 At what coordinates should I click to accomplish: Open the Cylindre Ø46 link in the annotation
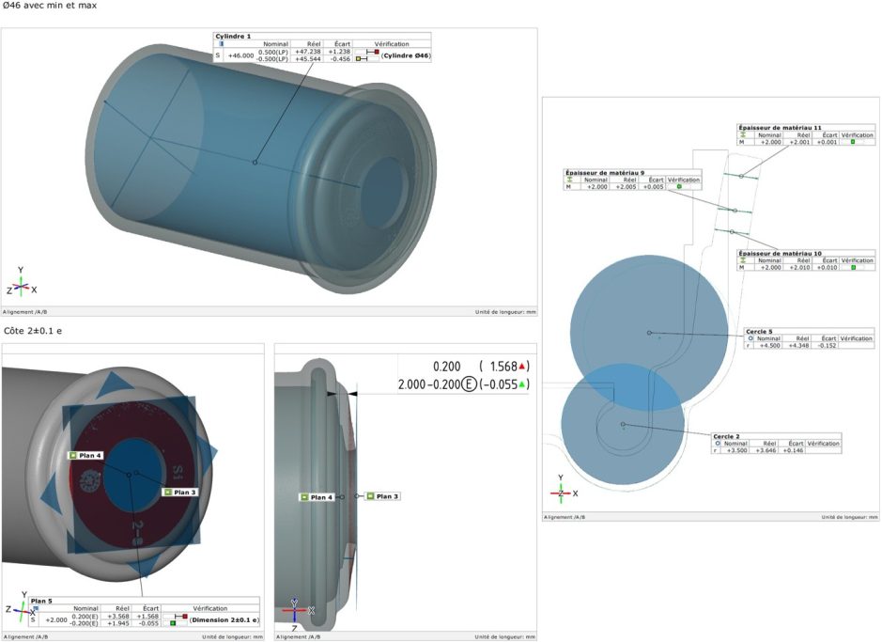coord(405,55)
